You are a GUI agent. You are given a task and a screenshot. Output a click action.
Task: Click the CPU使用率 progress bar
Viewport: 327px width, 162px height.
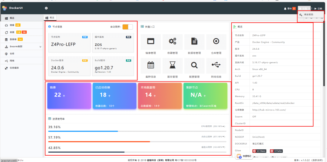click(137, 131)
